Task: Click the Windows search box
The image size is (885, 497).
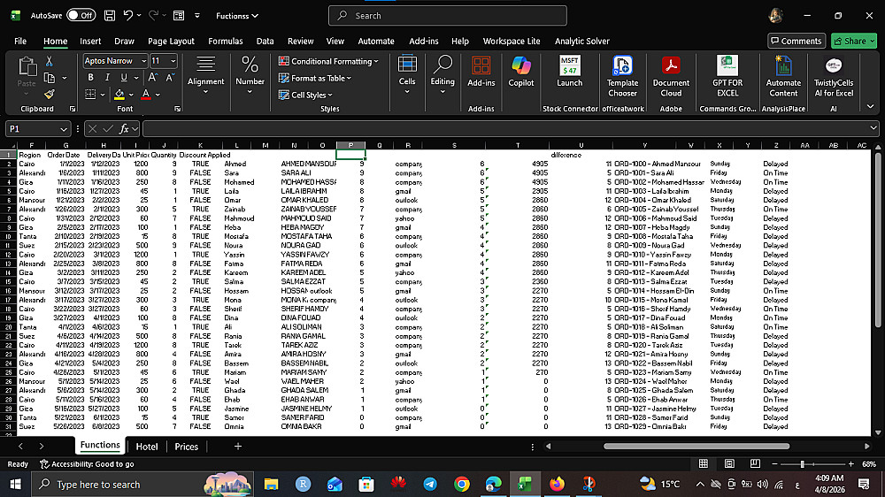Action: 141,484
